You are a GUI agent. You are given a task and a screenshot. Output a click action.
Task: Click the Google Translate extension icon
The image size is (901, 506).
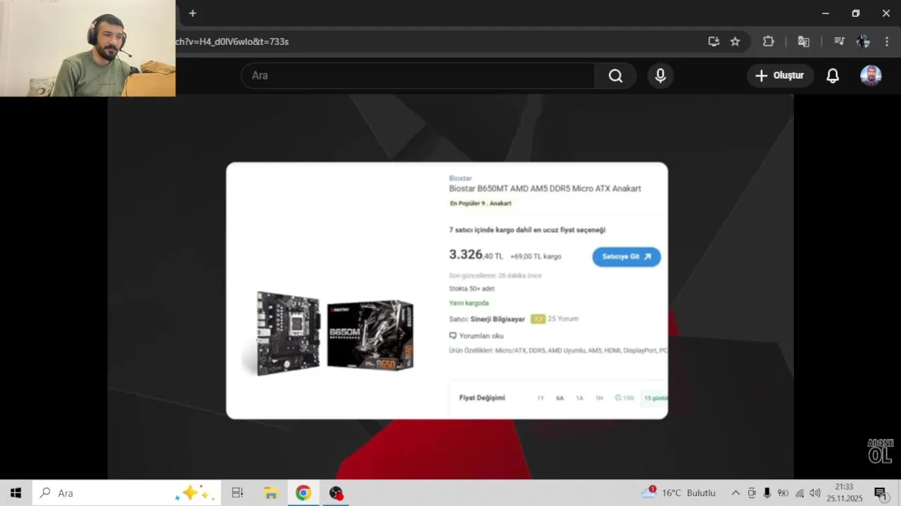coord(803,41)
